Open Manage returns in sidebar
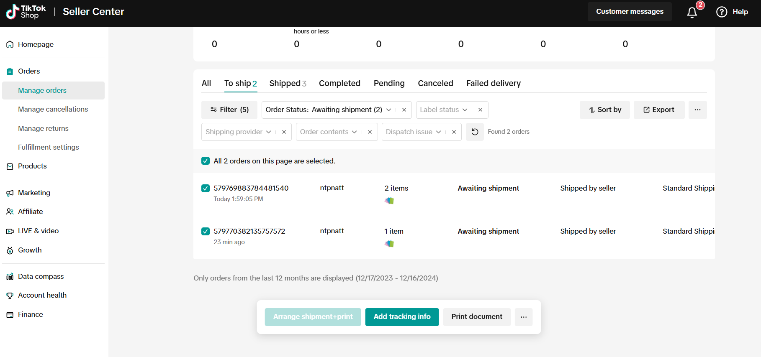The height and width of the screenshot is (357, 761). tap(43, 128)
